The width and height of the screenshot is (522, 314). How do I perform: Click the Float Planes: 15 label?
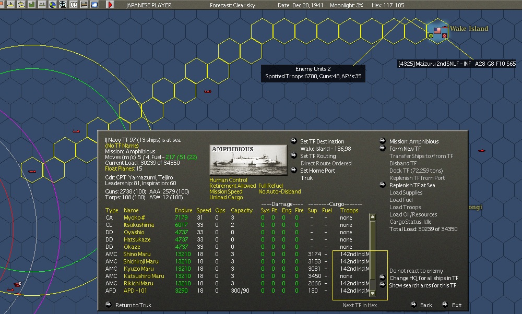tap(124, 168)
